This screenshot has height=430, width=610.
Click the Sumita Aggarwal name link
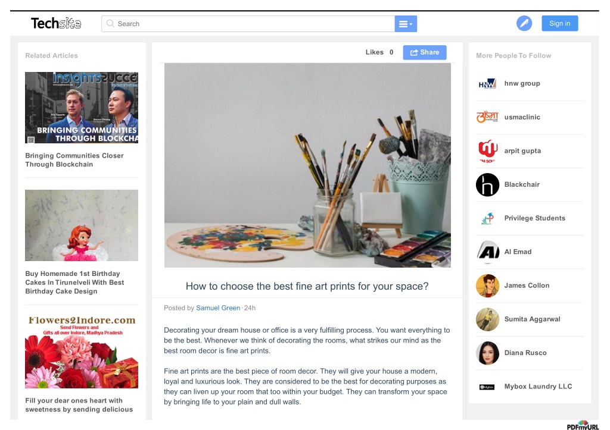532,319
